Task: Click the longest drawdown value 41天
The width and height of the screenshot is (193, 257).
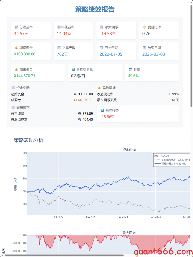Action: coord(175,100)
